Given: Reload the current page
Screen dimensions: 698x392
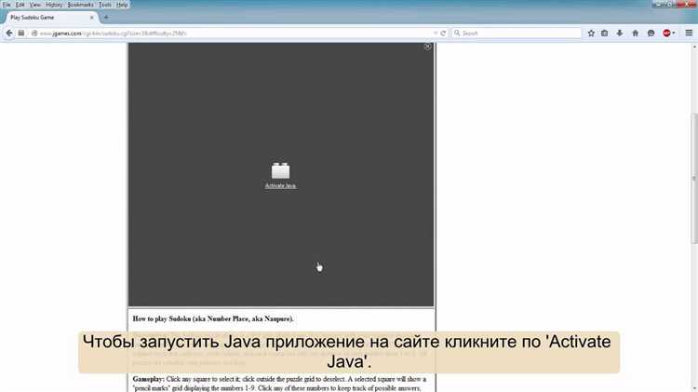Looking at the screenshot, I should point(443,33).
